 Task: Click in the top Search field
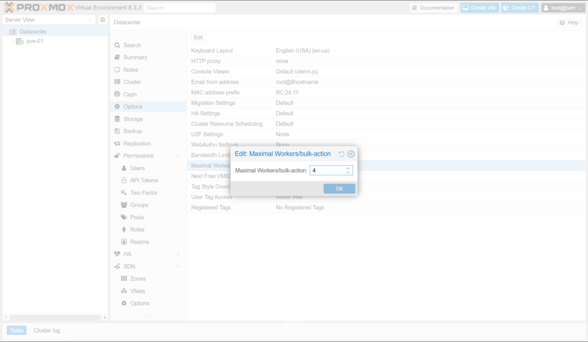pyautogui.click(x=179, y=8)
